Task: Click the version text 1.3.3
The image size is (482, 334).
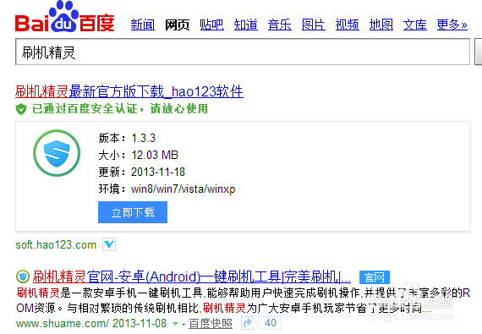Action: [144, 139]
